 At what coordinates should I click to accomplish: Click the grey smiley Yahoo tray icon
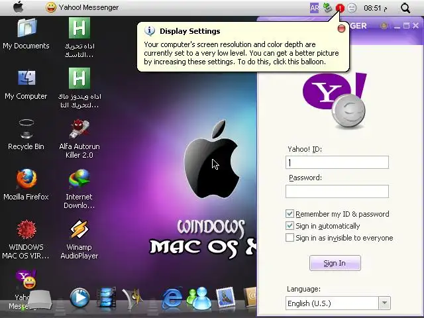coord(352,8)
